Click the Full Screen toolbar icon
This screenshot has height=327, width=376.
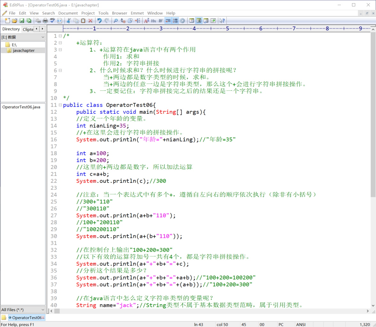pos(213,21)
